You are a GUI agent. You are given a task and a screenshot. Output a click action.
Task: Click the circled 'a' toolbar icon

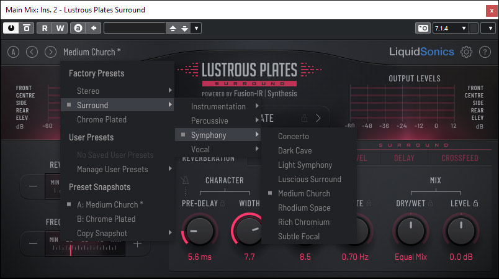click(x=78, y=28)
